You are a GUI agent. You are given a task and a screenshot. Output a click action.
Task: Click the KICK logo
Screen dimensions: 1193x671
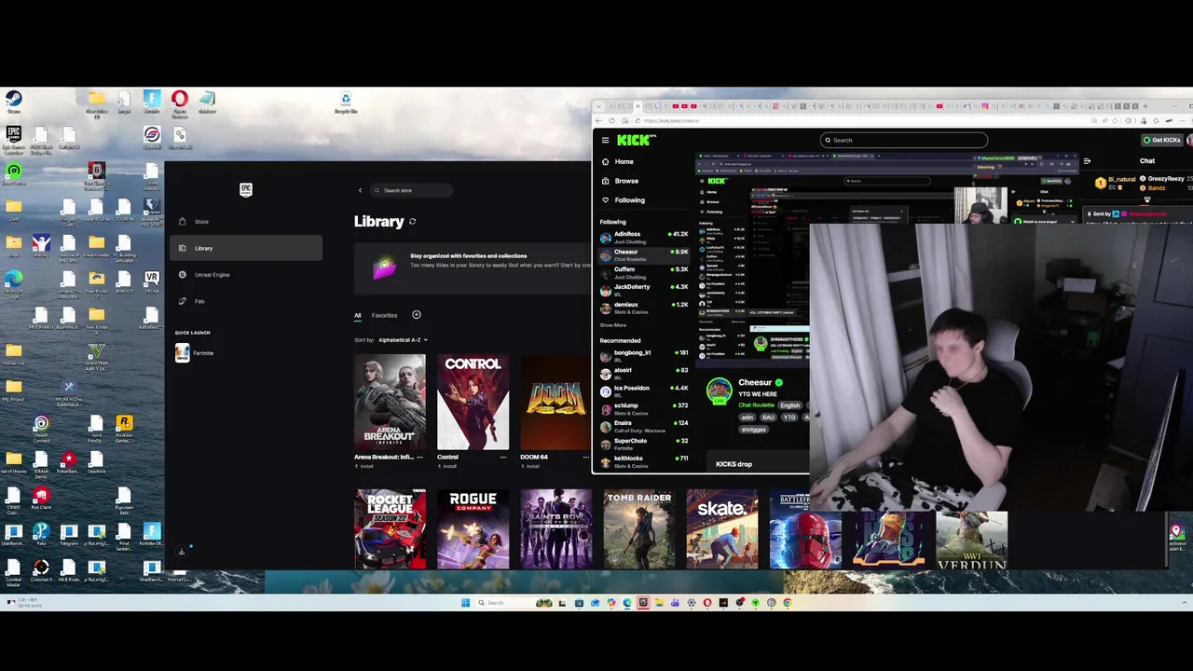tap(636, 140)
